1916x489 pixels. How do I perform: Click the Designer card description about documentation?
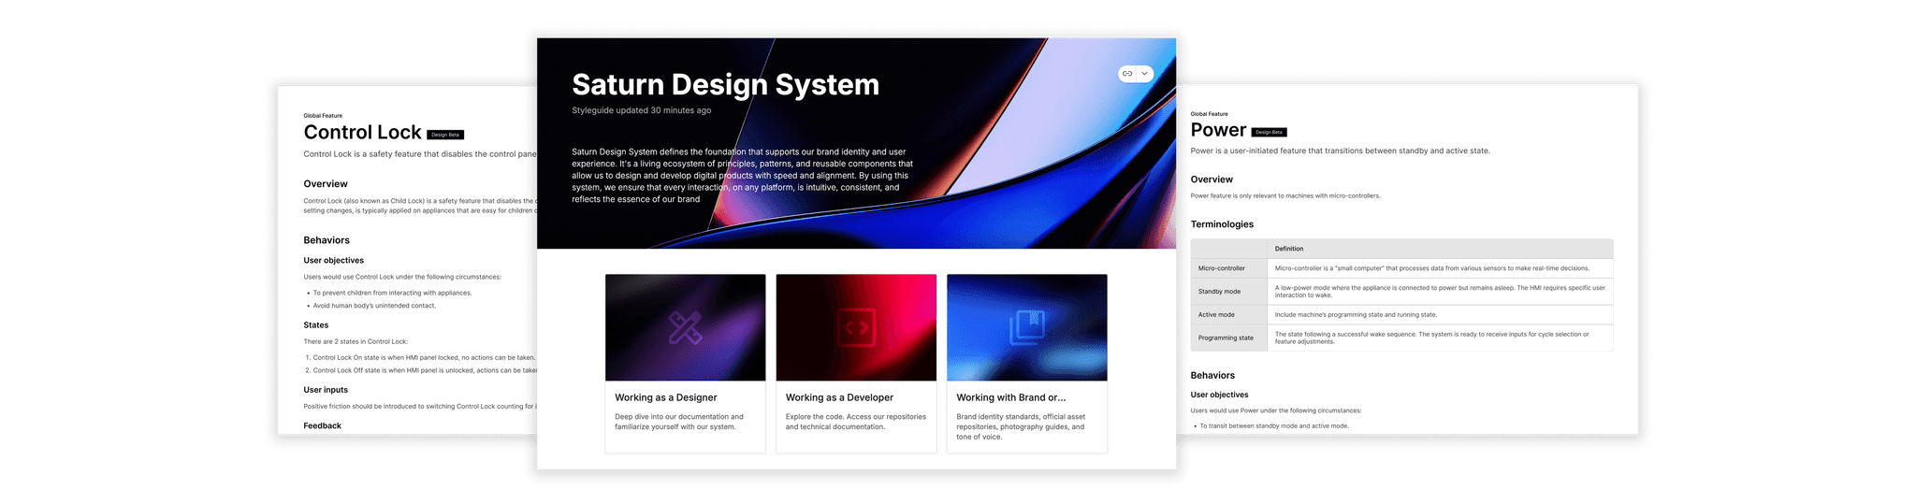pos(679,422)
